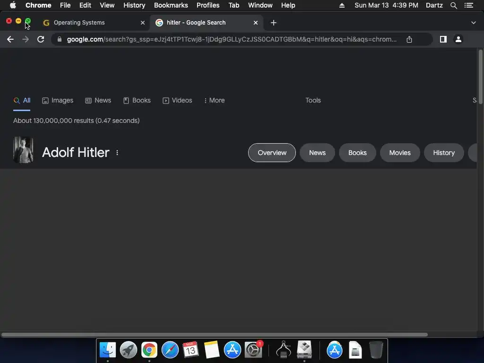Screen dimensions: 484x363
Task: Open the tab search chevron
Action: click(474, 23)
